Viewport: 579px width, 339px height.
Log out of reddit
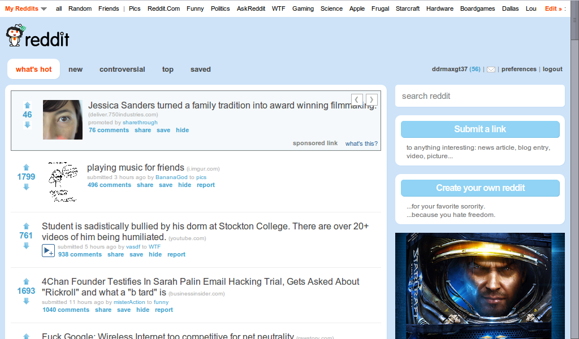552,69
